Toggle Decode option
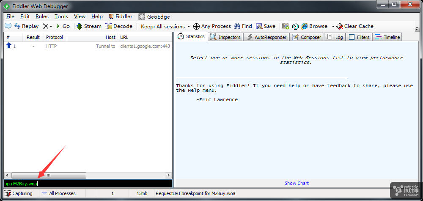Image resolution: width=423 pixels, height=201 pixels. point(119,26)
